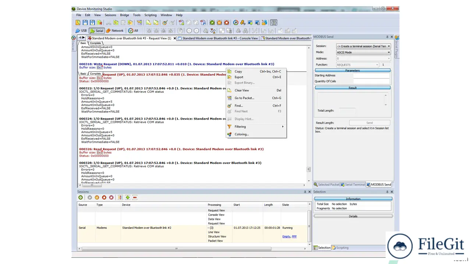471x264 pixels.
Task: Click the gauge icon next to red Stop
Action: (236, 22)
